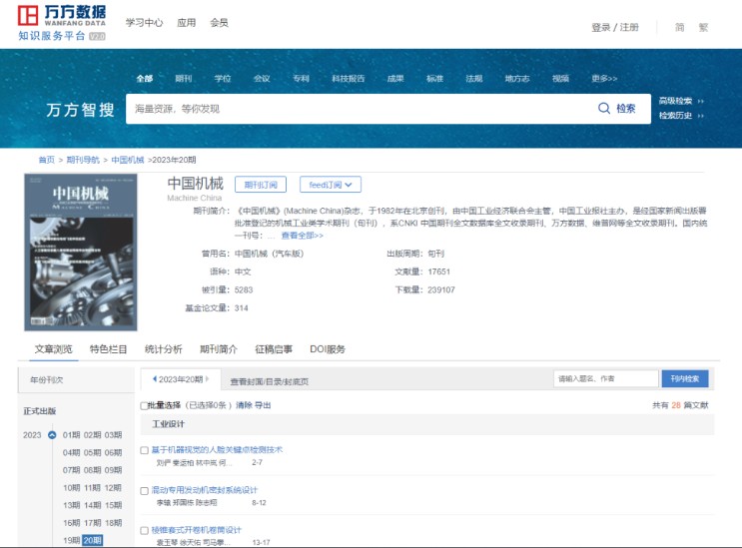Click the magnifier search icon

coord(604,108)
